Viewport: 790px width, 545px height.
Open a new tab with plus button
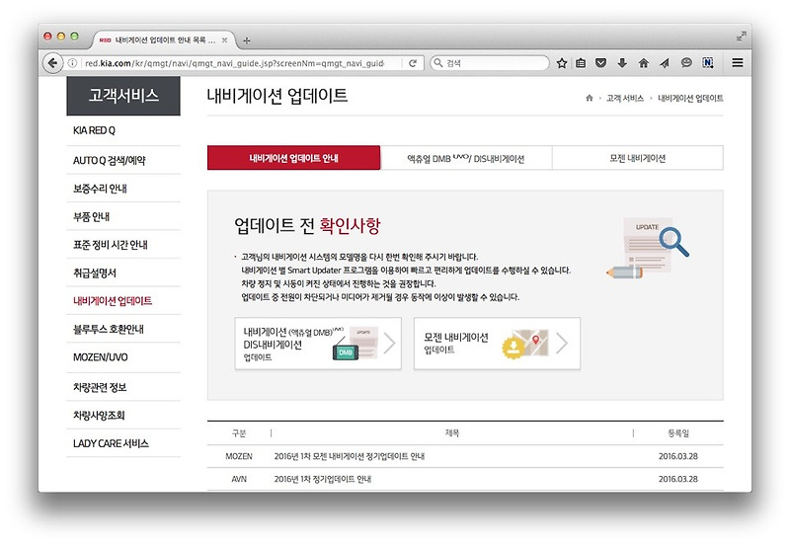pyautogui.click(x=246, y=40)
